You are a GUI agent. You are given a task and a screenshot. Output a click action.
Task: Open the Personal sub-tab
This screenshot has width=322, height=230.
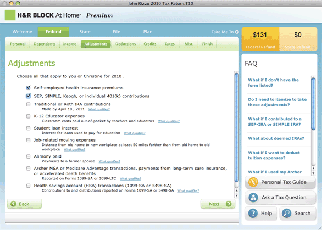pyautogui.click(x=18, y=44)
